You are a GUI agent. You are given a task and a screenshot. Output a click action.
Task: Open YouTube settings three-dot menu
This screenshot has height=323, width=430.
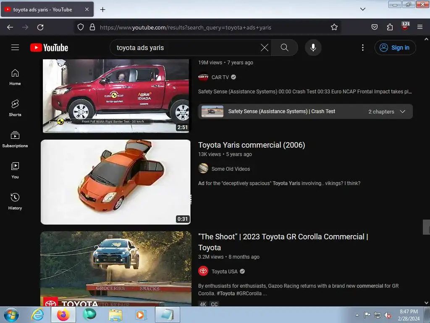click(362, 48)
